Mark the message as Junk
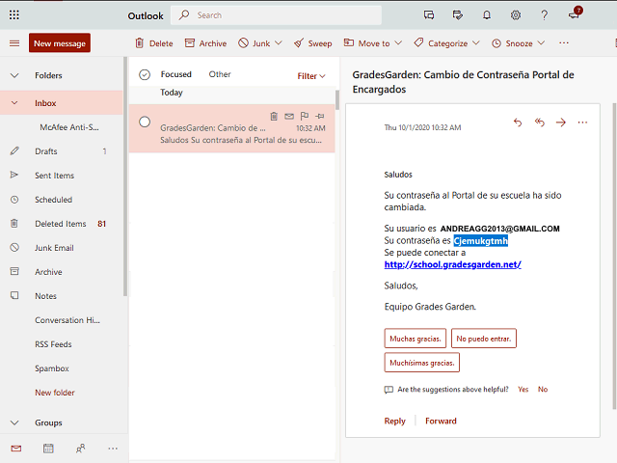617x463 pixels. [255, 42]
